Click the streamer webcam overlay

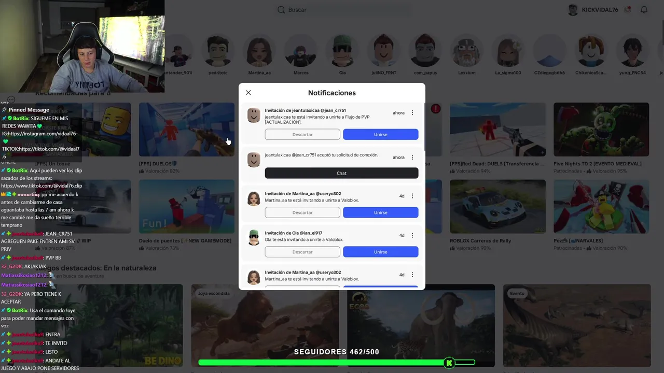point(82,46)
